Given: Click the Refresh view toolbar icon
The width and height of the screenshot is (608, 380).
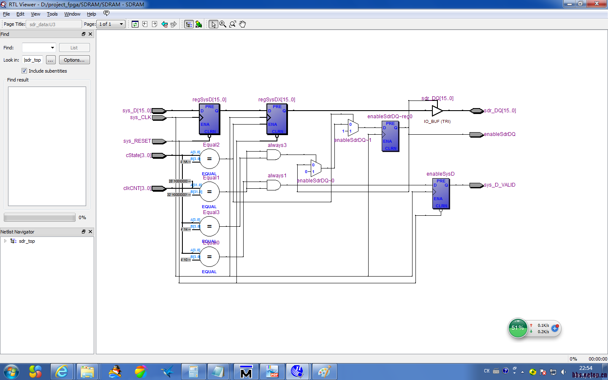Looking at the screenshot, I should tap(135, 24).
